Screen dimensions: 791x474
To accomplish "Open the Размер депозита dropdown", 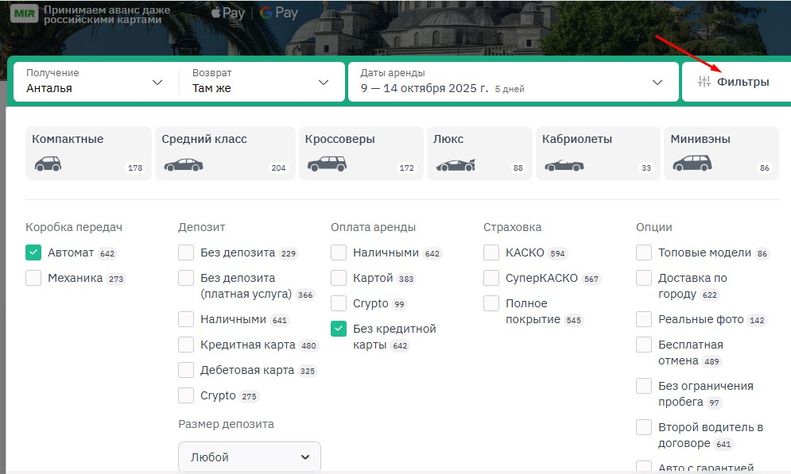I will coord(250,457).
